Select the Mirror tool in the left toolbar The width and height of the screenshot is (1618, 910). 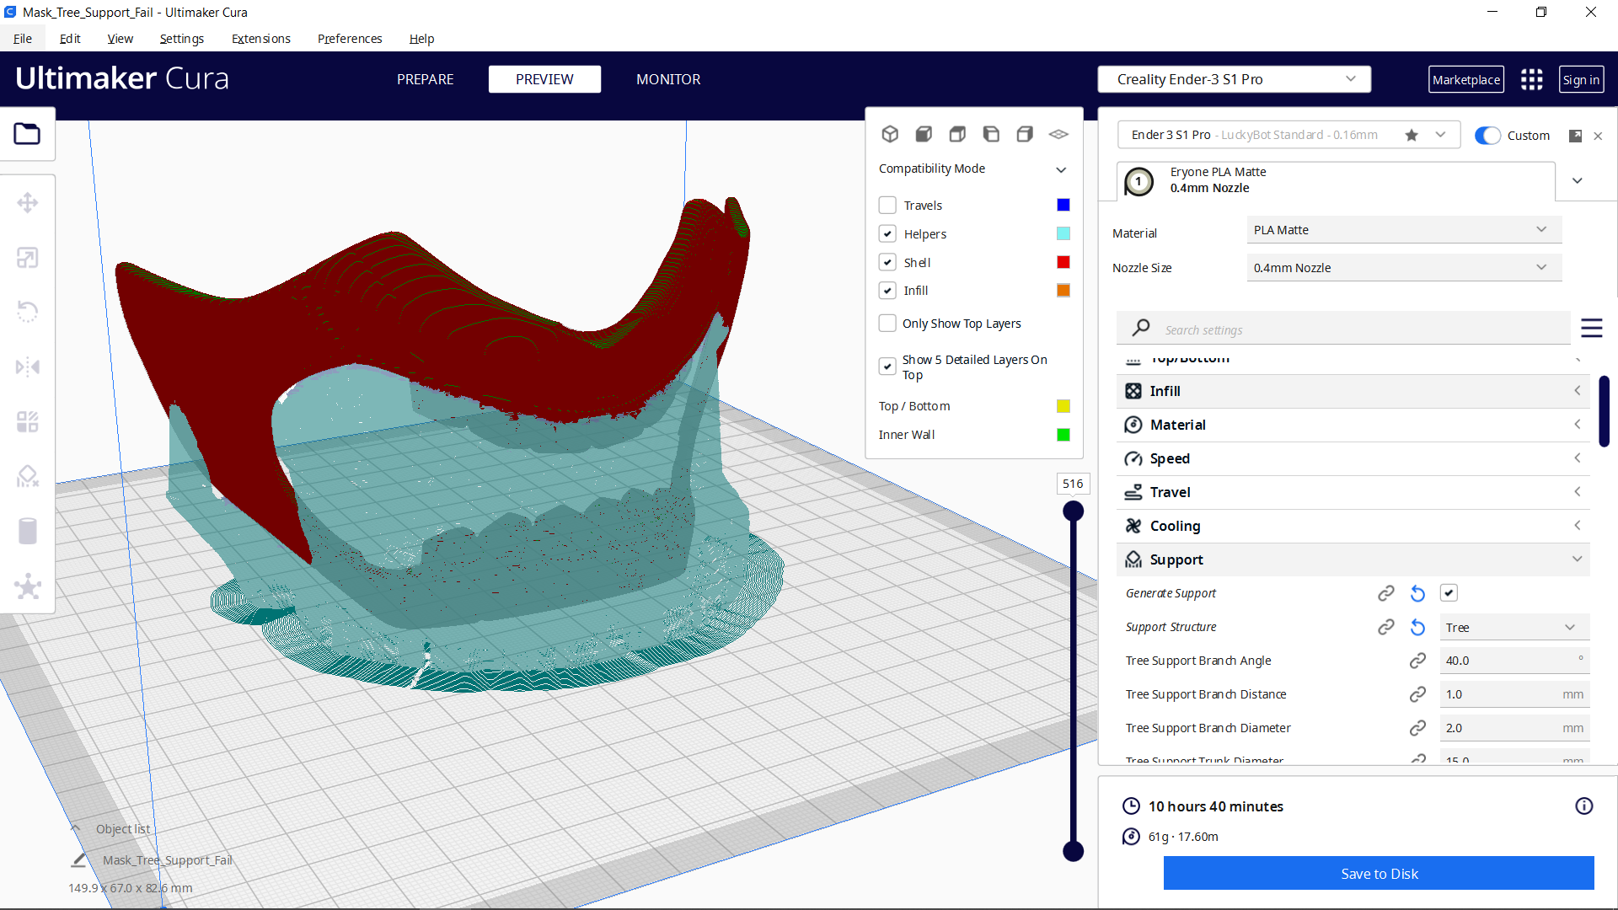pos(28,367)
